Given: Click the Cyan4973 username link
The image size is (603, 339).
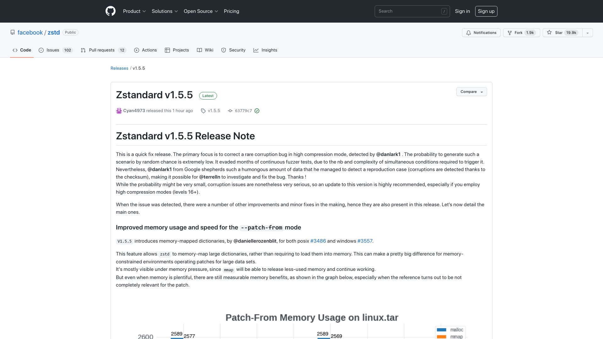Looking at the screenshot, I should tap(134, 111).
